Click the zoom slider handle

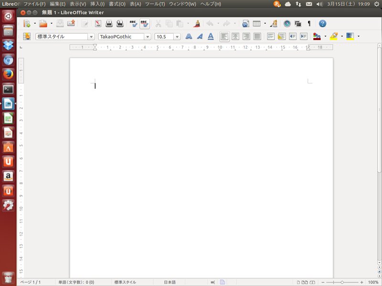342,282
